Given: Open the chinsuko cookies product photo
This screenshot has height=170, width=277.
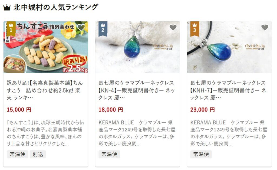Looking at the screenshot, I should pyautogui.click(x=46, y=47).
